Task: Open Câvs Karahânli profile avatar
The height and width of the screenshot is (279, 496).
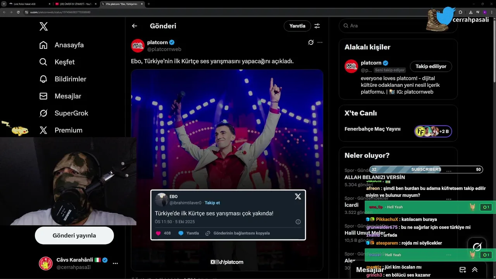Action: coord(46,263)
